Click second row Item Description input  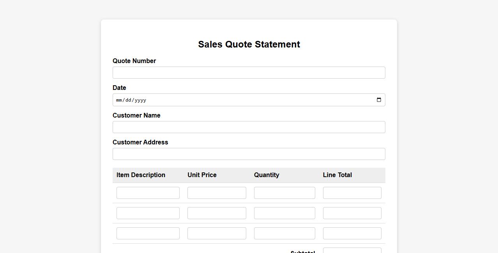pos(148,213)
